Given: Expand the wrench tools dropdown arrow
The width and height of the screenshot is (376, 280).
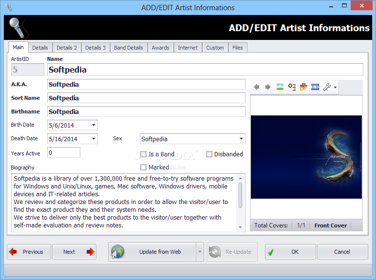Looking at the screenshot, I should [x=335, y=87].
